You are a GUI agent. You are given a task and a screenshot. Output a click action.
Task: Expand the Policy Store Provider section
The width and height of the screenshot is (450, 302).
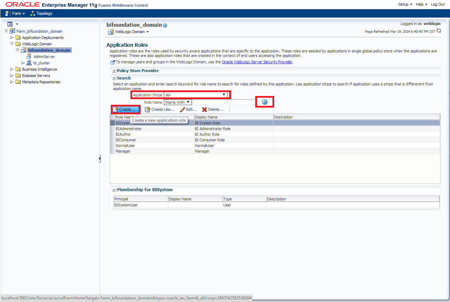(114, 71)
